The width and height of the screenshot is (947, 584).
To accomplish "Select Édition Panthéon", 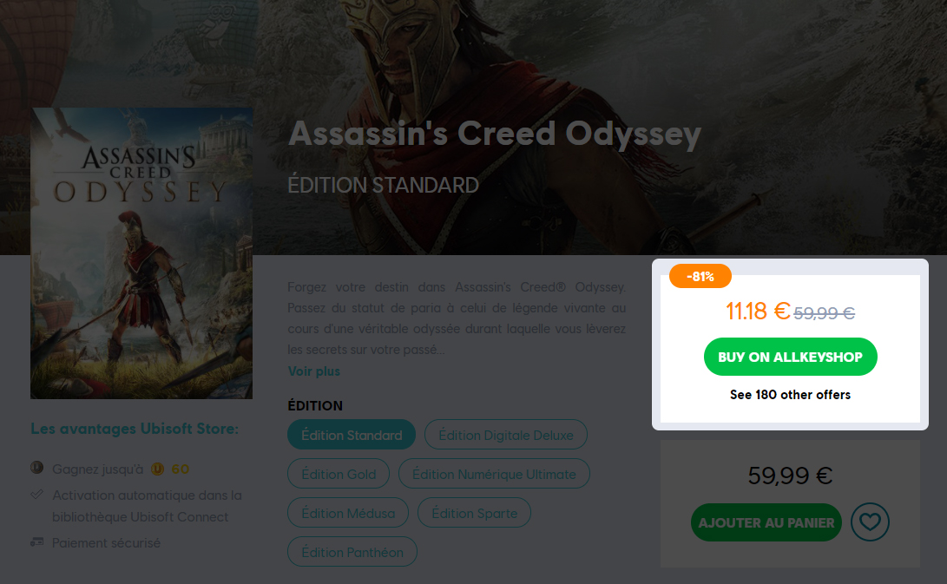I will (x=352, y=552).
